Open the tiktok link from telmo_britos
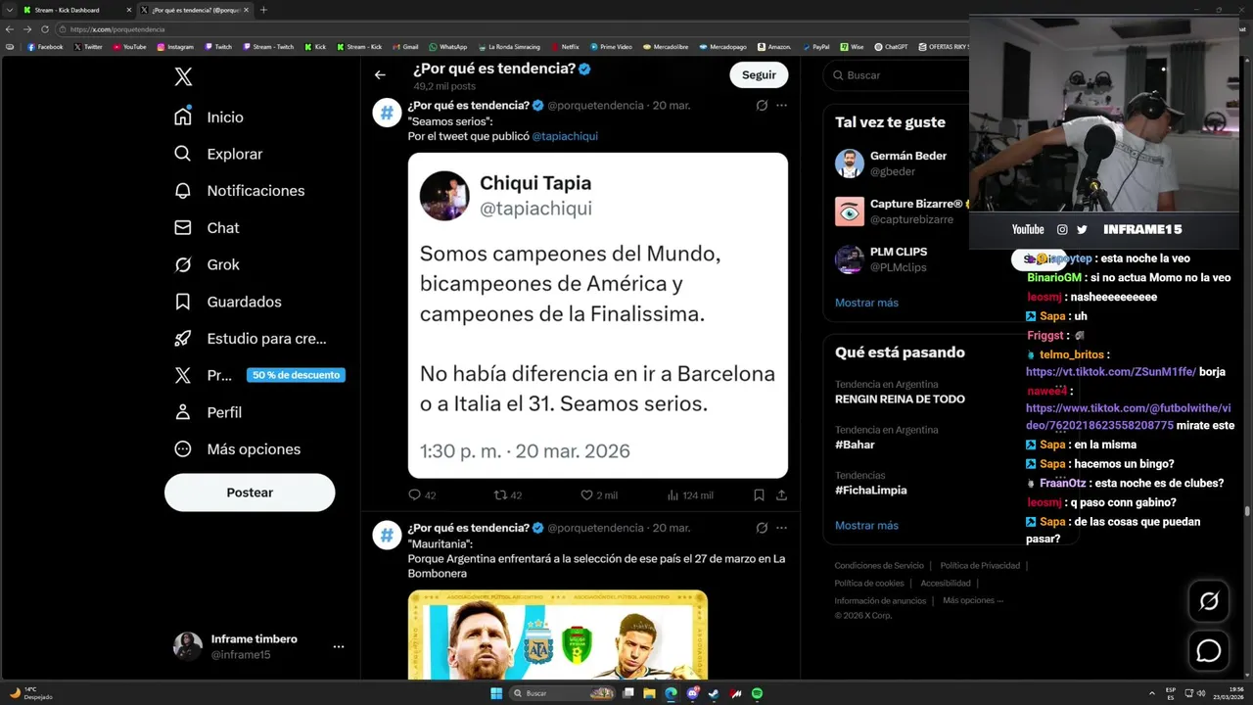This screenshot has height=705, width=1253. pos(1111,372)
